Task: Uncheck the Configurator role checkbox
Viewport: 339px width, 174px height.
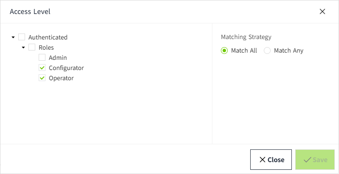Action: (x=42, y=68)
